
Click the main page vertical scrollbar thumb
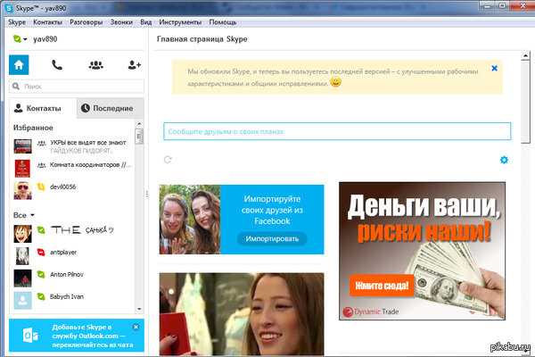525,102
